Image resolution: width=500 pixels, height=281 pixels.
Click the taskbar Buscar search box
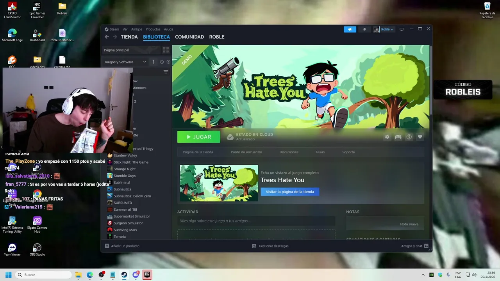(43, 275)
